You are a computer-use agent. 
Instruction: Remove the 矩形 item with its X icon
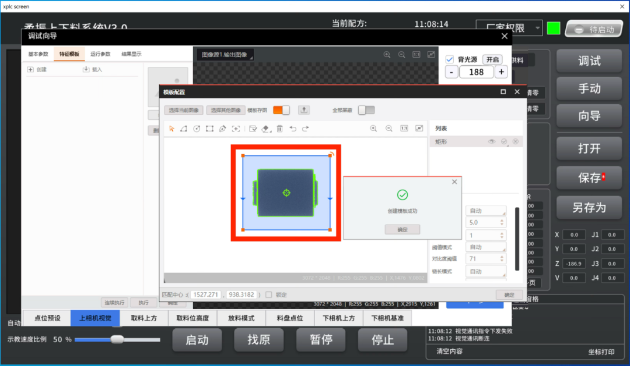tap(516, 141)
